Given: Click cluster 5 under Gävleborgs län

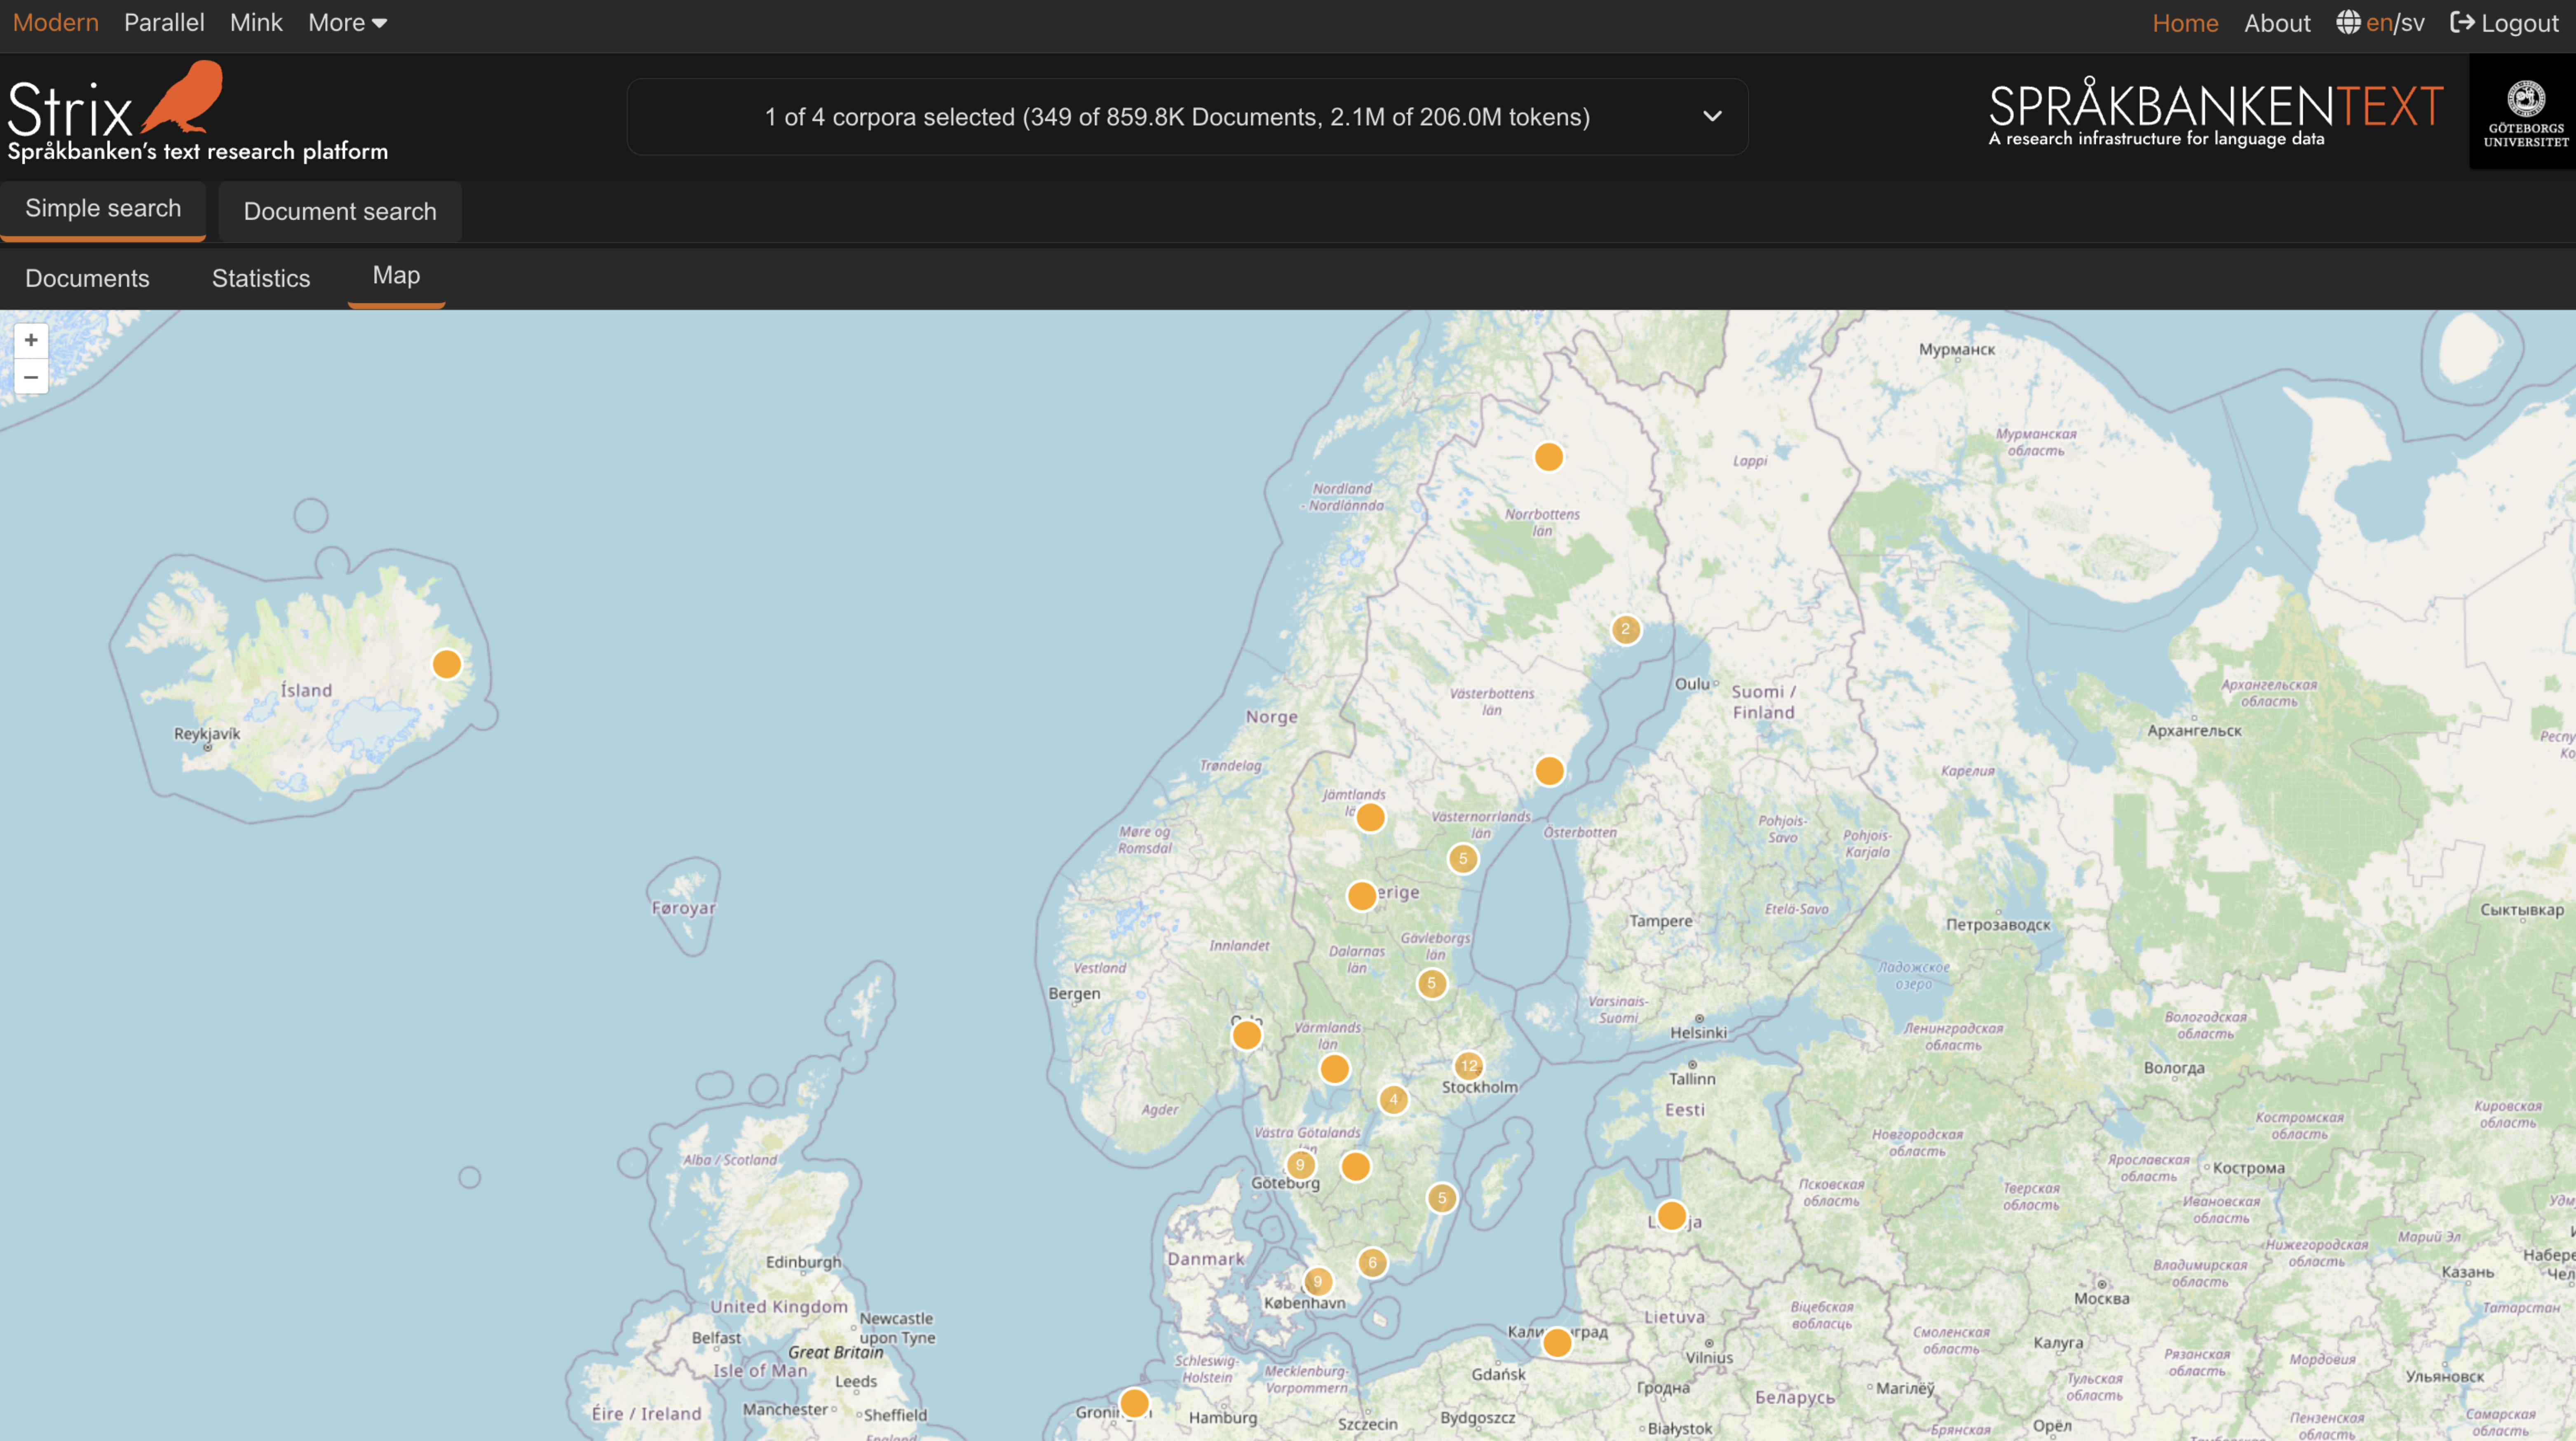Looking at the screenshot, I should pos(1432,983).
